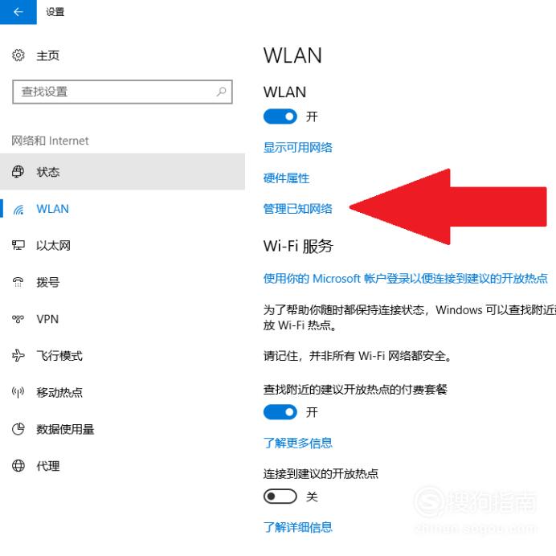Click the dial-up phone icon
This screenshot has height=556, width=556.
(x=18, y=282)
